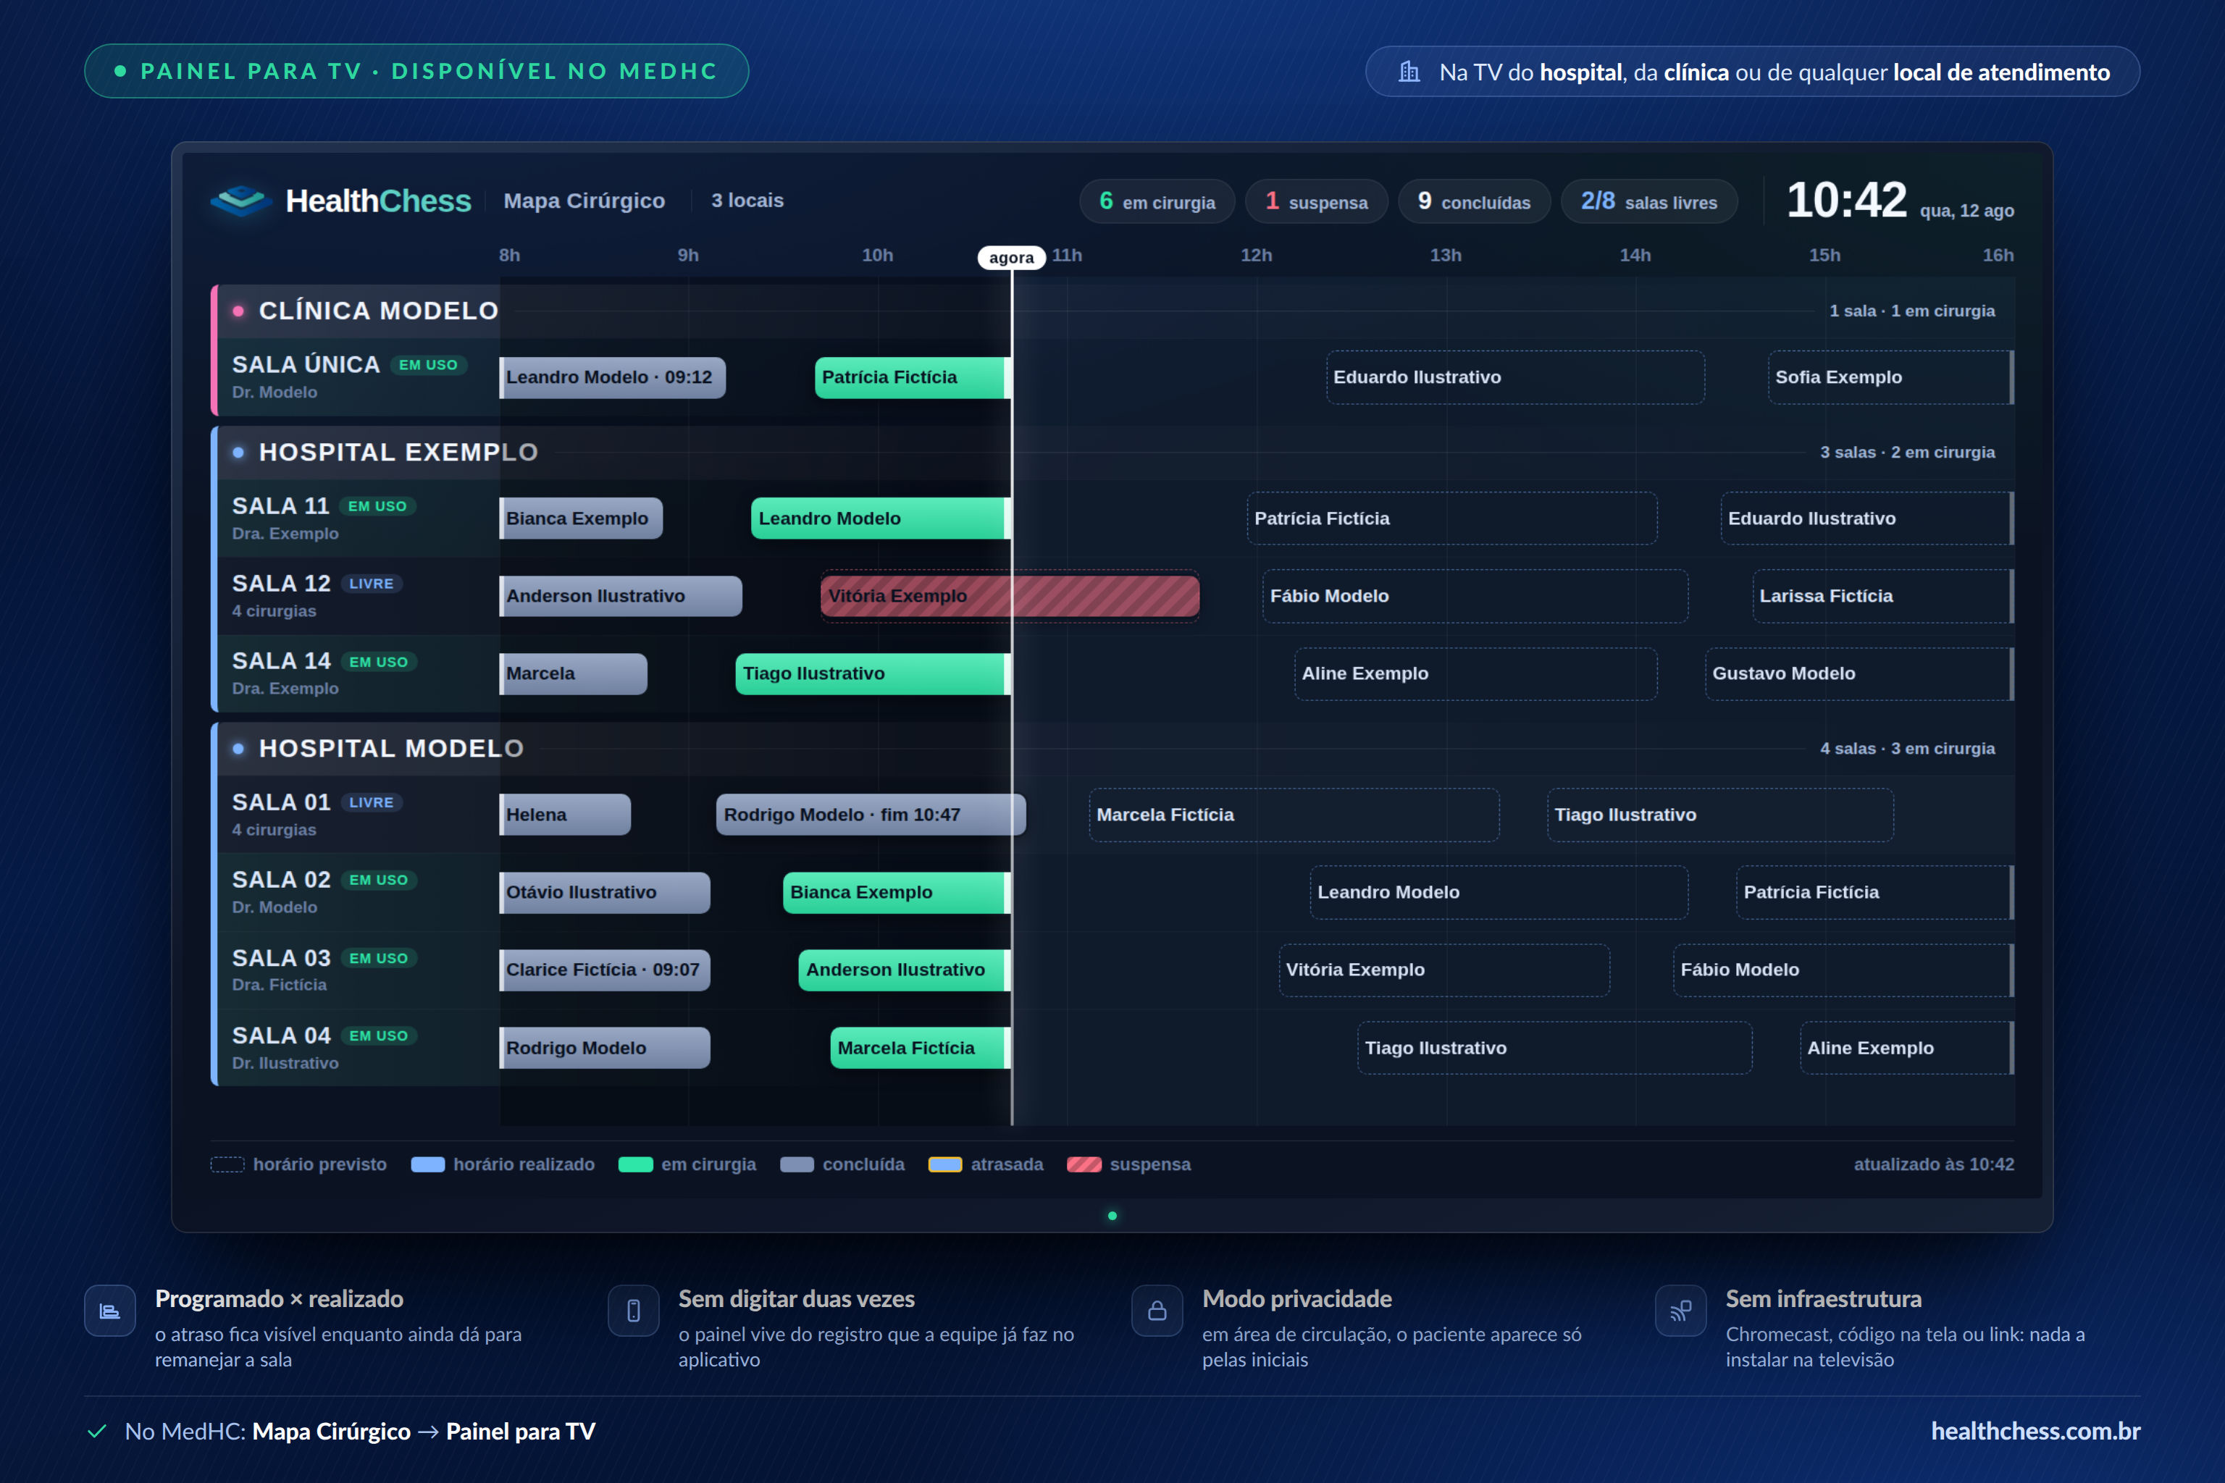Click Anderson Ilustrativo's completed block in Sala 12
2225x1483 pixels.
[621, 597]
